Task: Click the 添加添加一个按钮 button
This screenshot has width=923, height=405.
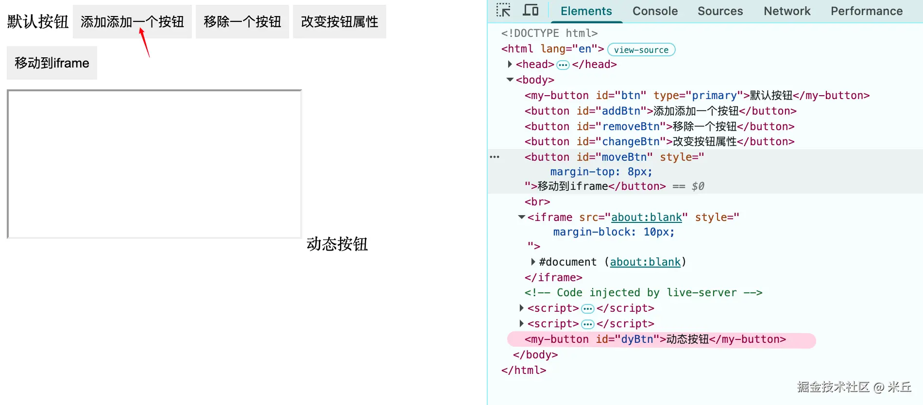Action: 132,22
